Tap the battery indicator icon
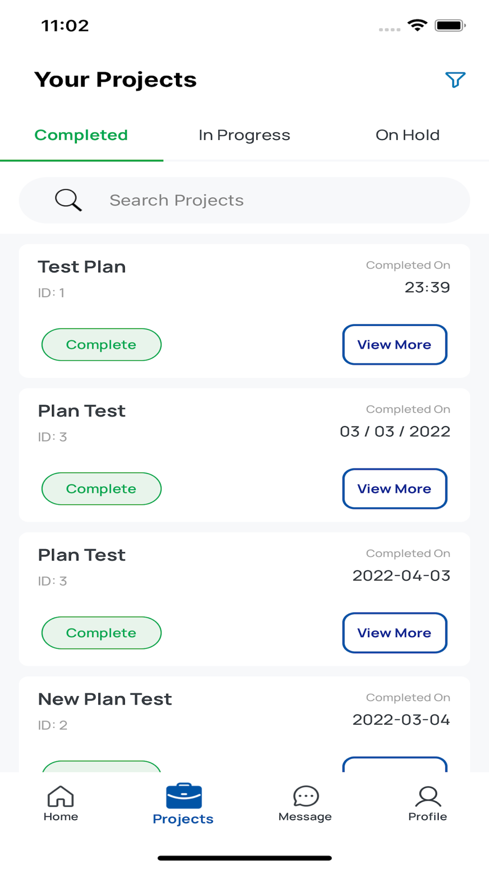489x869 pixels. point(450,25)
